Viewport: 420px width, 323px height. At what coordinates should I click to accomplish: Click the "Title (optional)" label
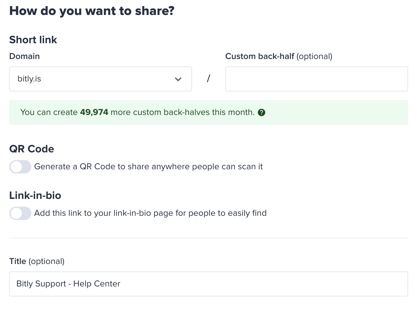pos(37,261)
